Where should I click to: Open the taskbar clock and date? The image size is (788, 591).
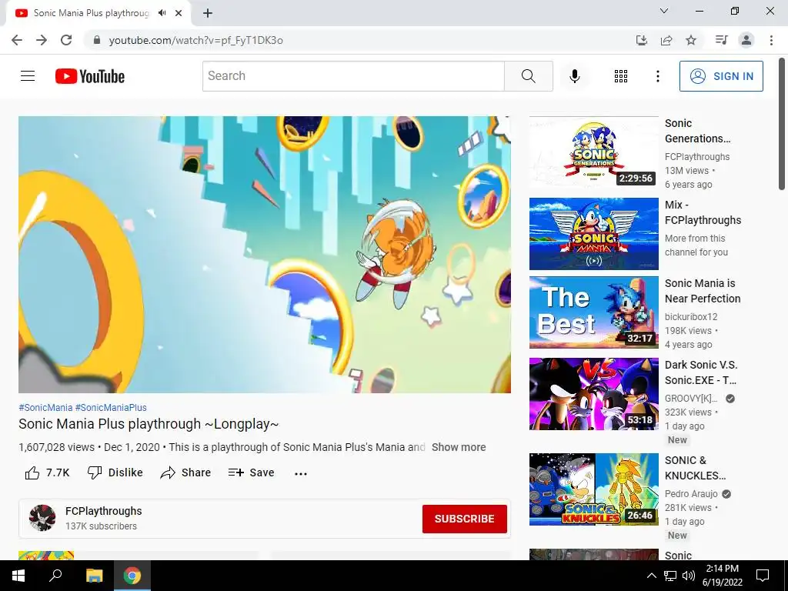coord(722,576)
